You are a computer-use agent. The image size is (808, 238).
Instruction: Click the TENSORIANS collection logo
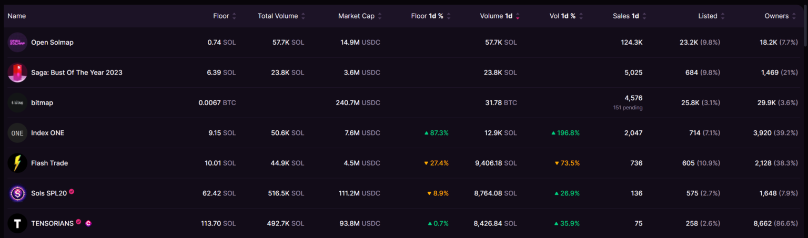17,224
